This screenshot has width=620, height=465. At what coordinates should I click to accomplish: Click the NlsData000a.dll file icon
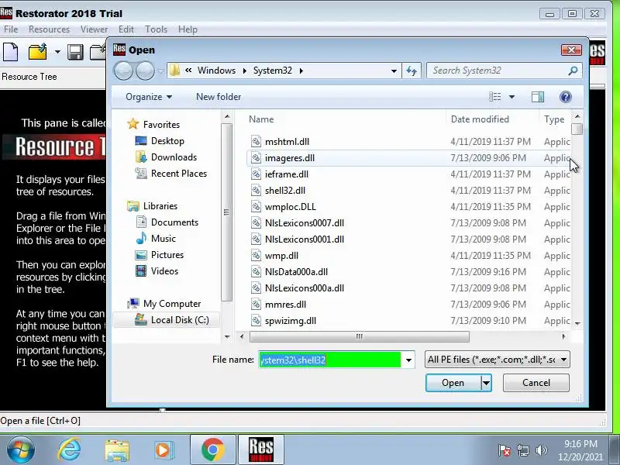click(x=257, y=272)
